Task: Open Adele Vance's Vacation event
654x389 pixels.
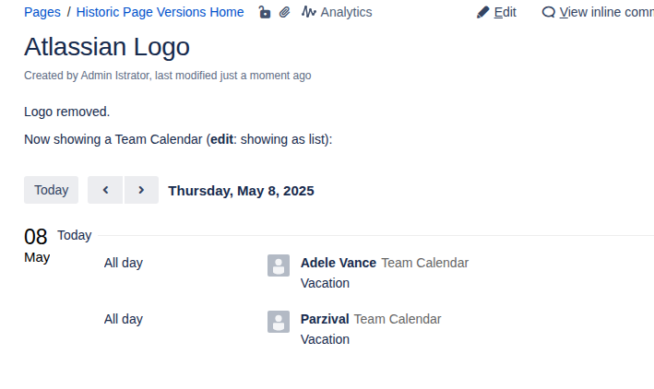Action: tap(325, 283)
